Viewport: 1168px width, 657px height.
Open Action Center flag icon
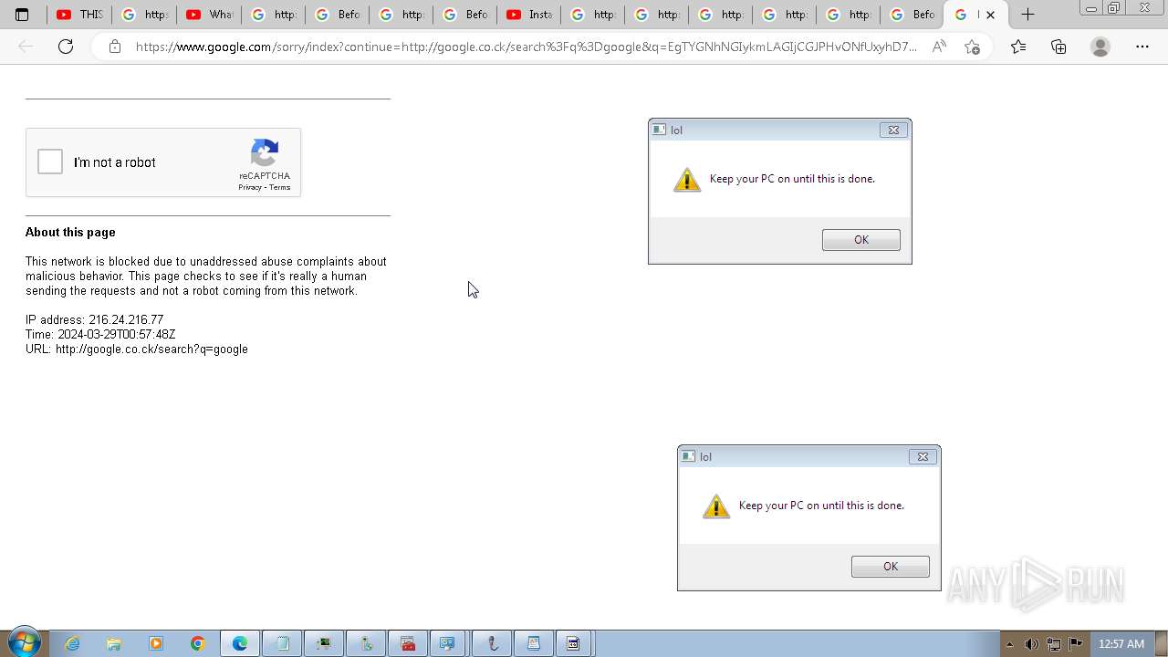click(1076, 644)
